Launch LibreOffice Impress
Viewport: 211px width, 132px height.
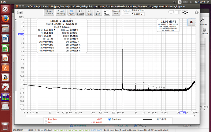click(x=5, y=58)
